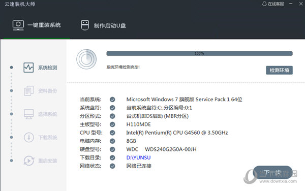Image resolution: width=305 pixels, height=191 pixels.
Task: Open the D:\YUNSU download directory link
Action: tap(138, 157)
